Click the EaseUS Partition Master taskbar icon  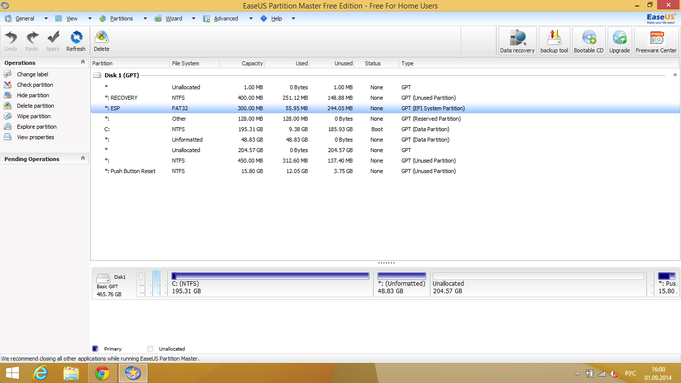133,373
